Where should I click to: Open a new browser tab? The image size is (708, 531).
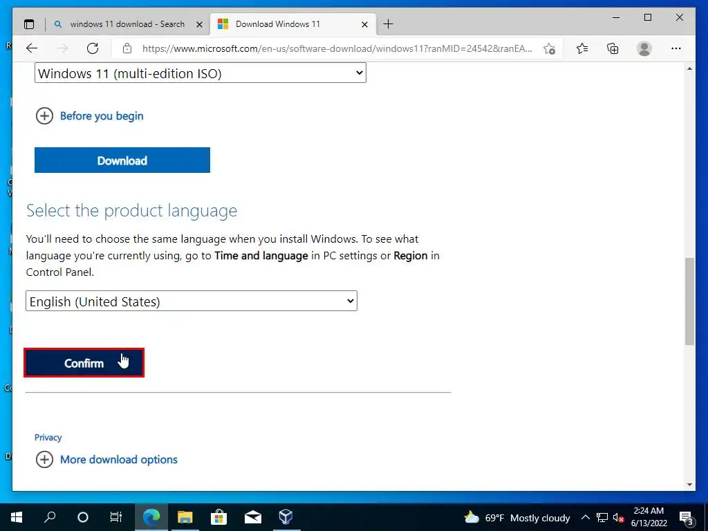[x=388, y=24]
